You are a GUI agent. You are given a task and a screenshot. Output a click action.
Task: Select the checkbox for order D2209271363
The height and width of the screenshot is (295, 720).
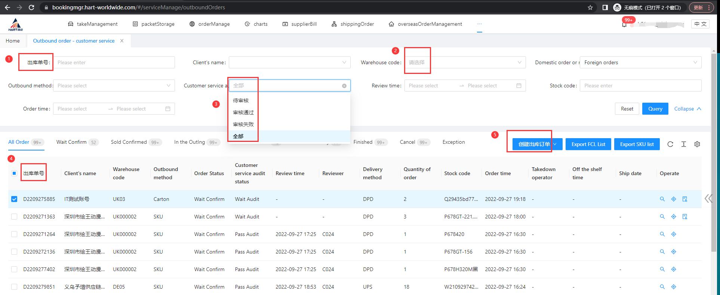point(14,217)
